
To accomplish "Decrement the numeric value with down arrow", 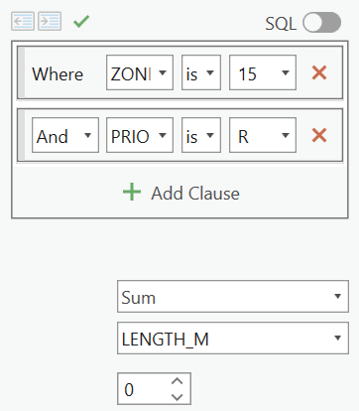I will (178, 396).
